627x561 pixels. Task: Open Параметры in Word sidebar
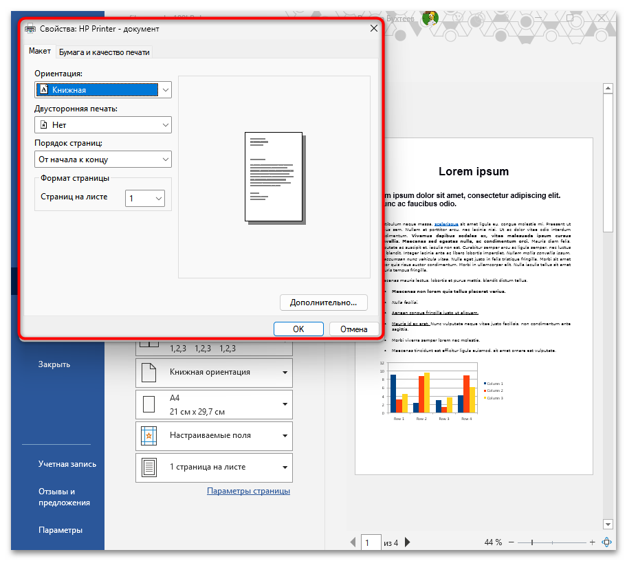pos(60,530)
